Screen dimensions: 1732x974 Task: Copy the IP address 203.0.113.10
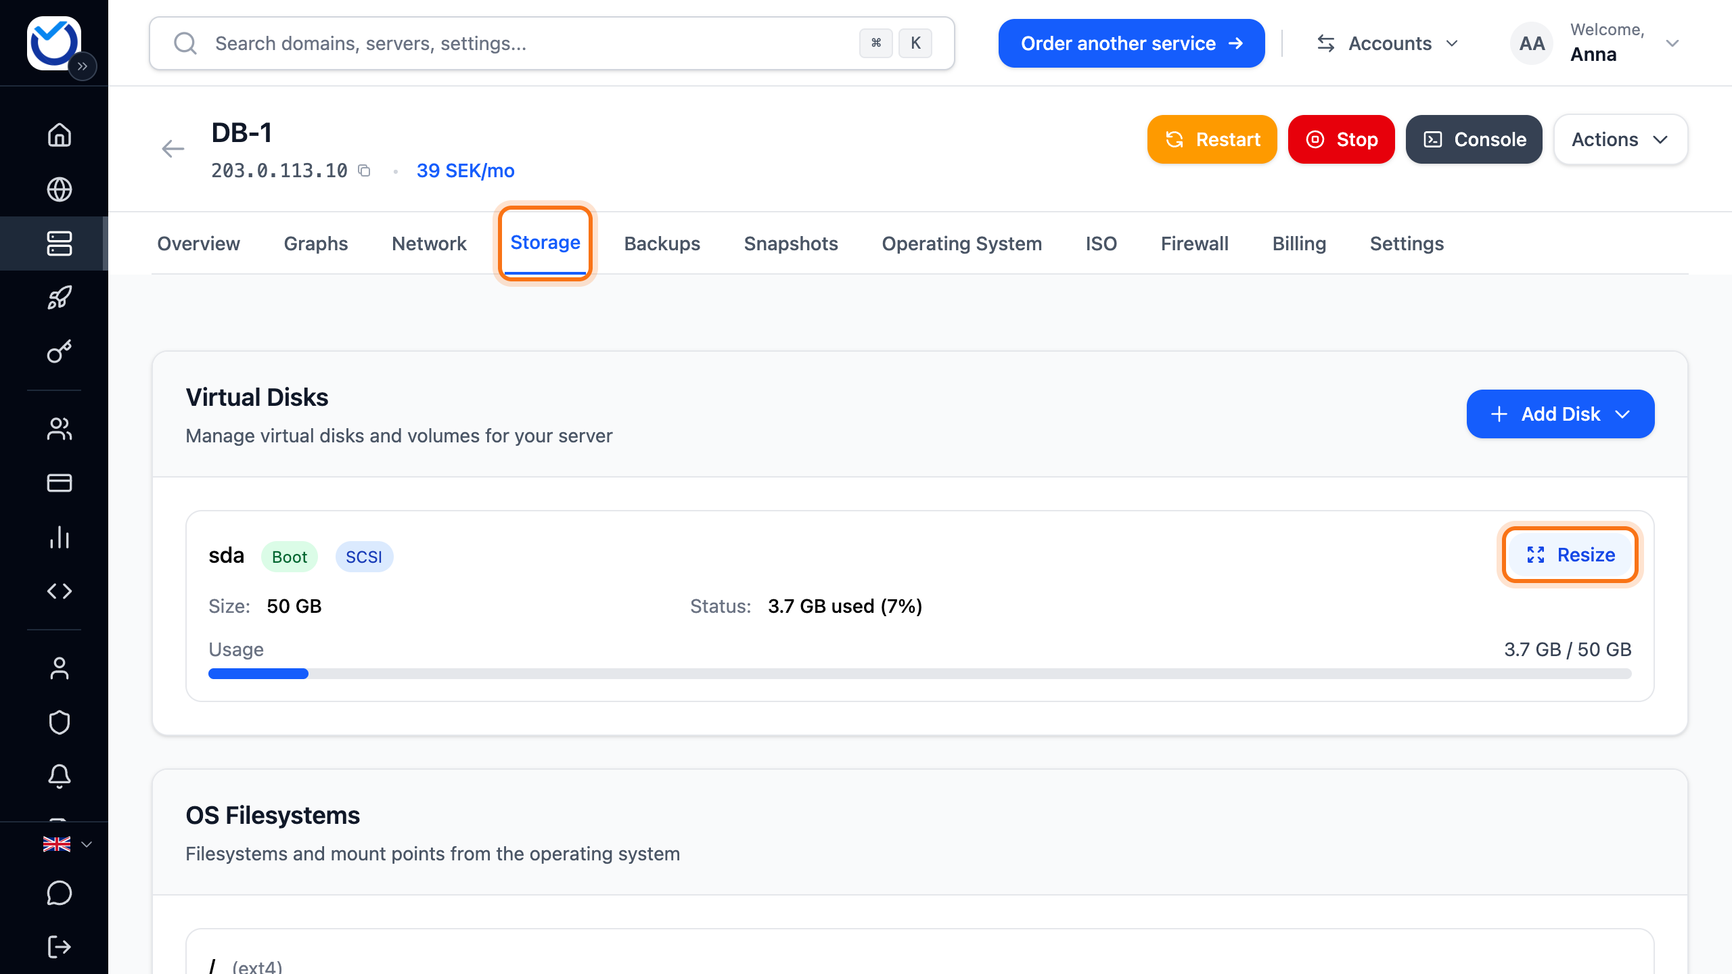[x=364, y=170]
